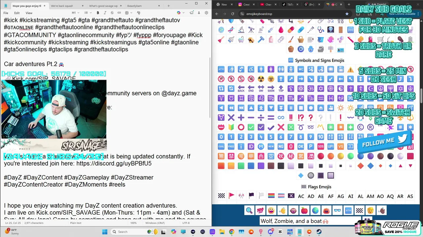The image size is (423, 237).
Task: Add a new Notepad tab
Action: pos(169,6)
